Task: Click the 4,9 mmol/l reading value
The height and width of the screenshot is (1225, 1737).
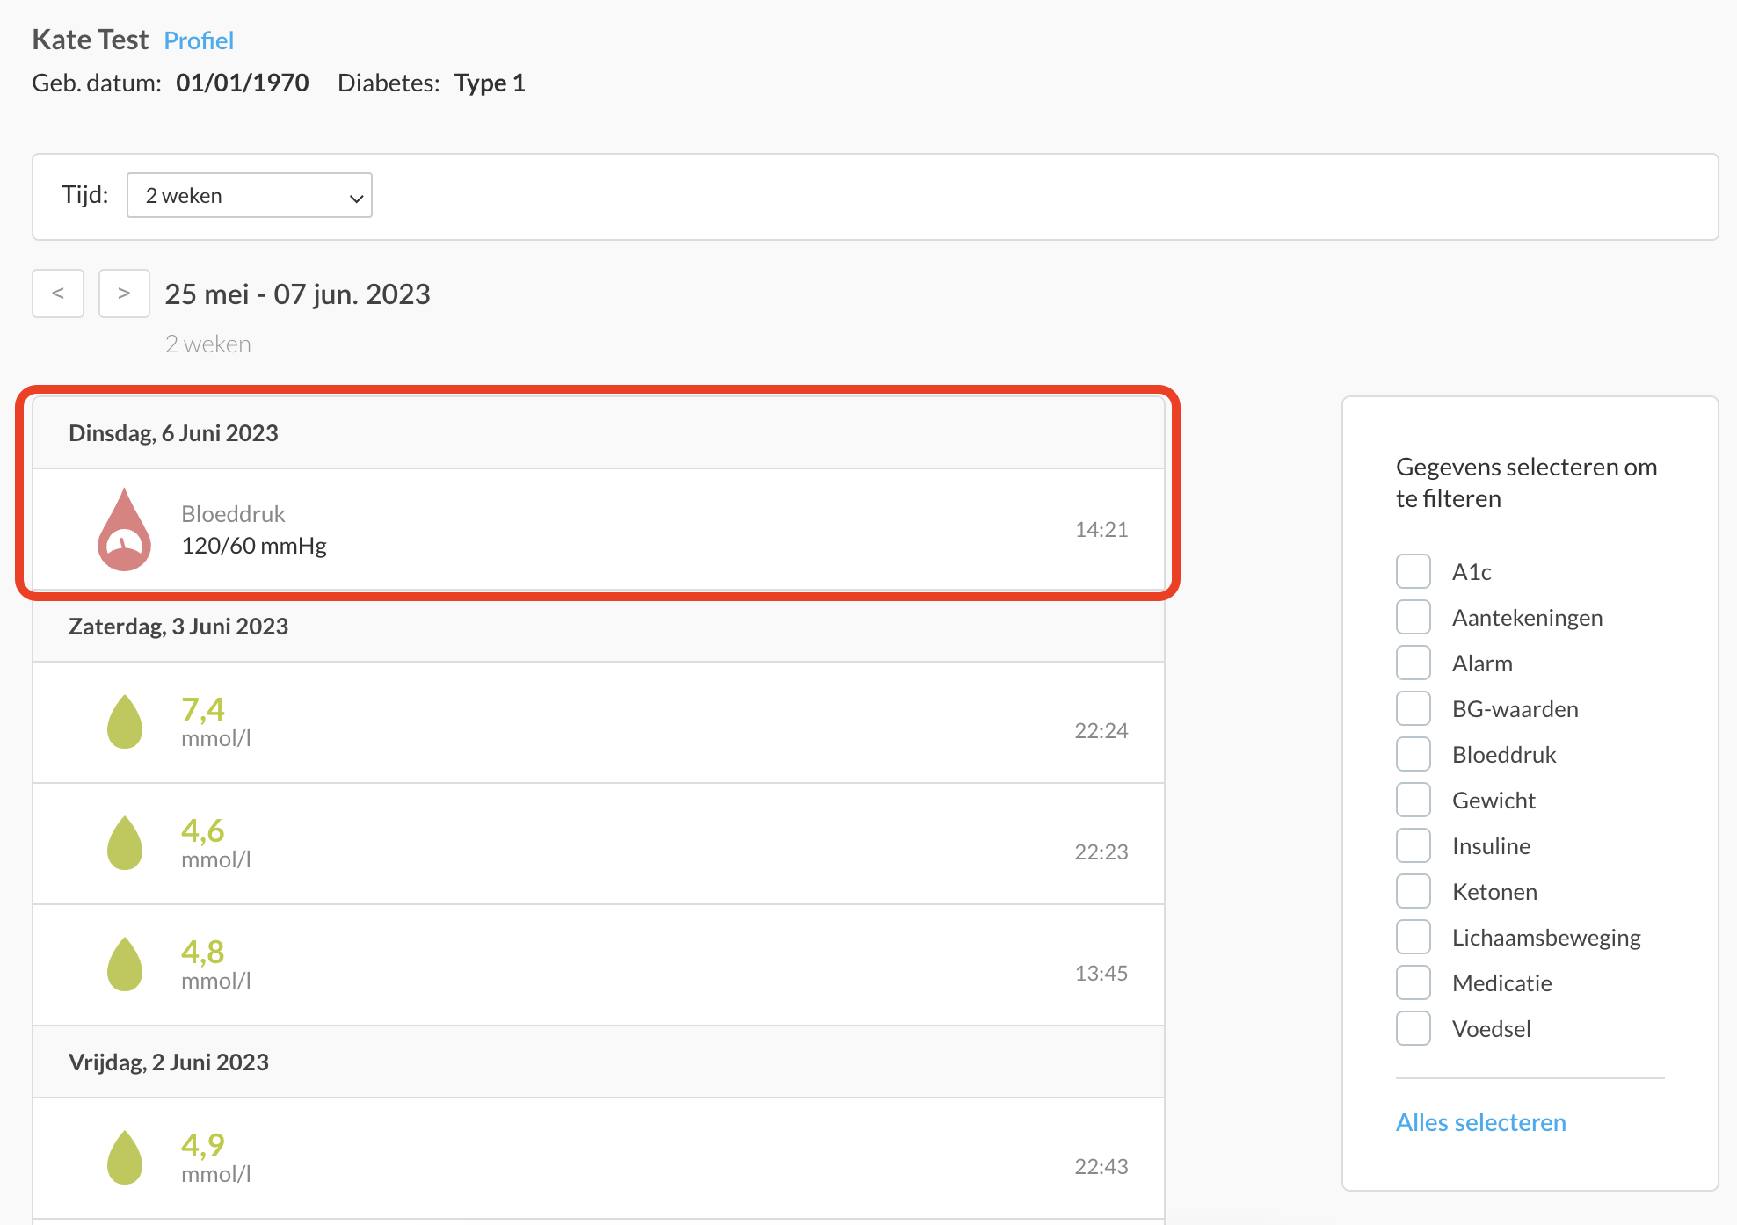Action: 216,1157
